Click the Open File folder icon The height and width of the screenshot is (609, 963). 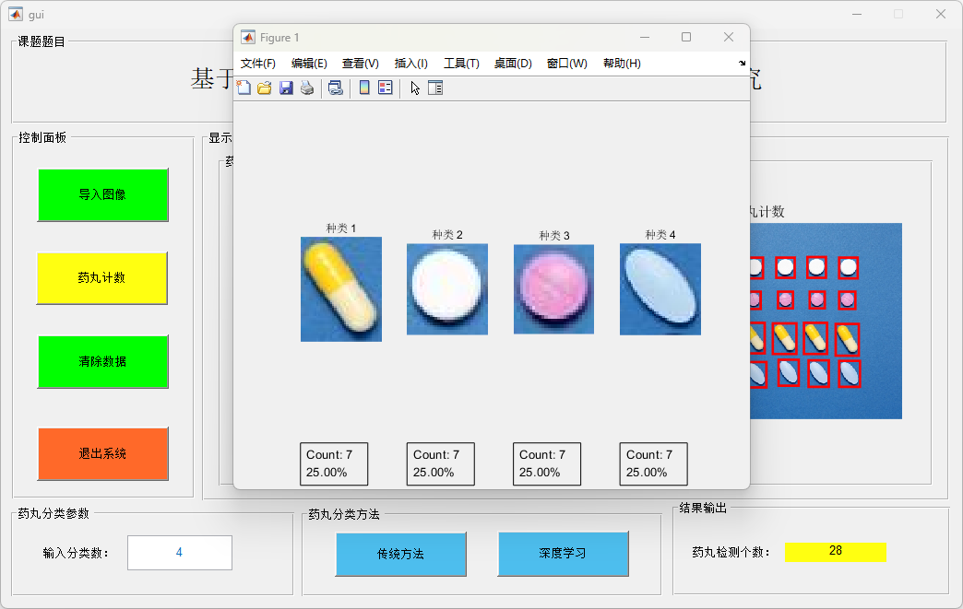click(265, 88)
